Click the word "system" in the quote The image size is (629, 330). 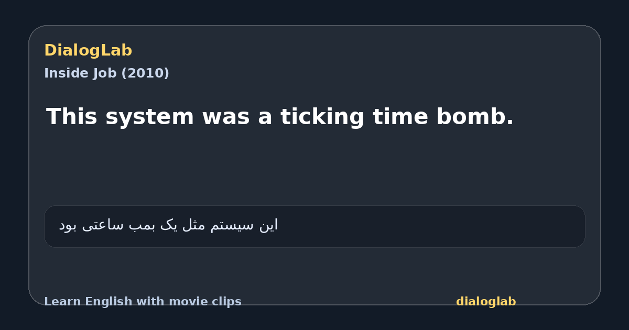tap(149, 118)
